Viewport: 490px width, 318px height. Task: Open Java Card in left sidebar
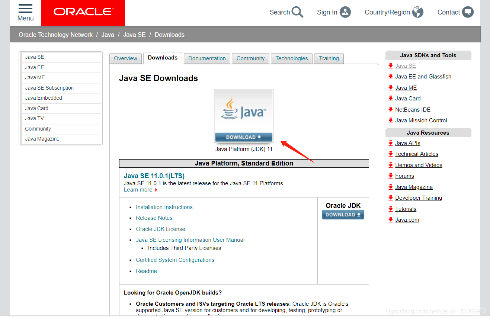[x=61, y=108]
